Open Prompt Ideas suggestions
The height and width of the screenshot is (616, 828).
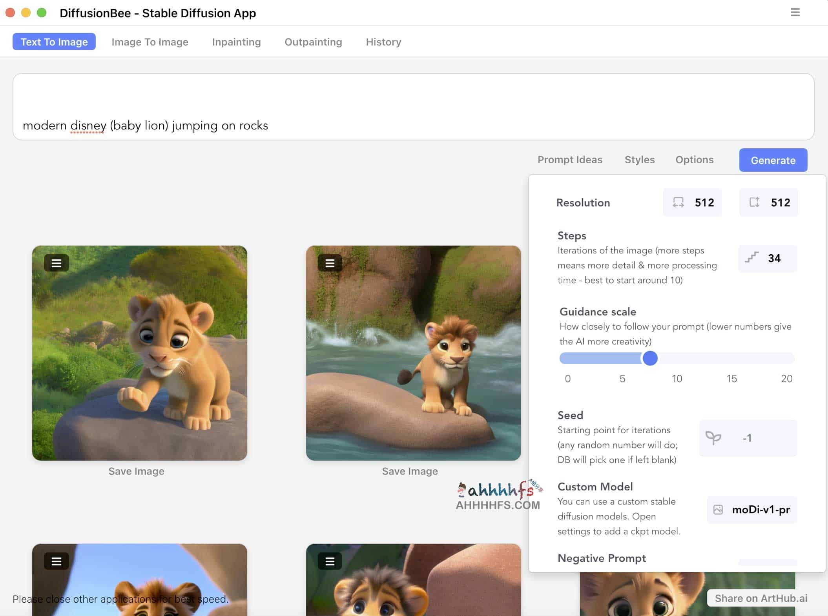point(569,160)
